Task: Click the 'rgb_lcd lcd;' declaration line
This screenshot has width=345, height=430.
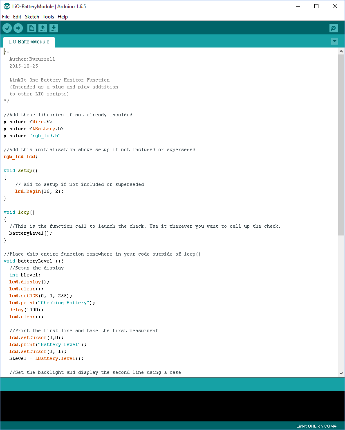Action: point(21,156)
